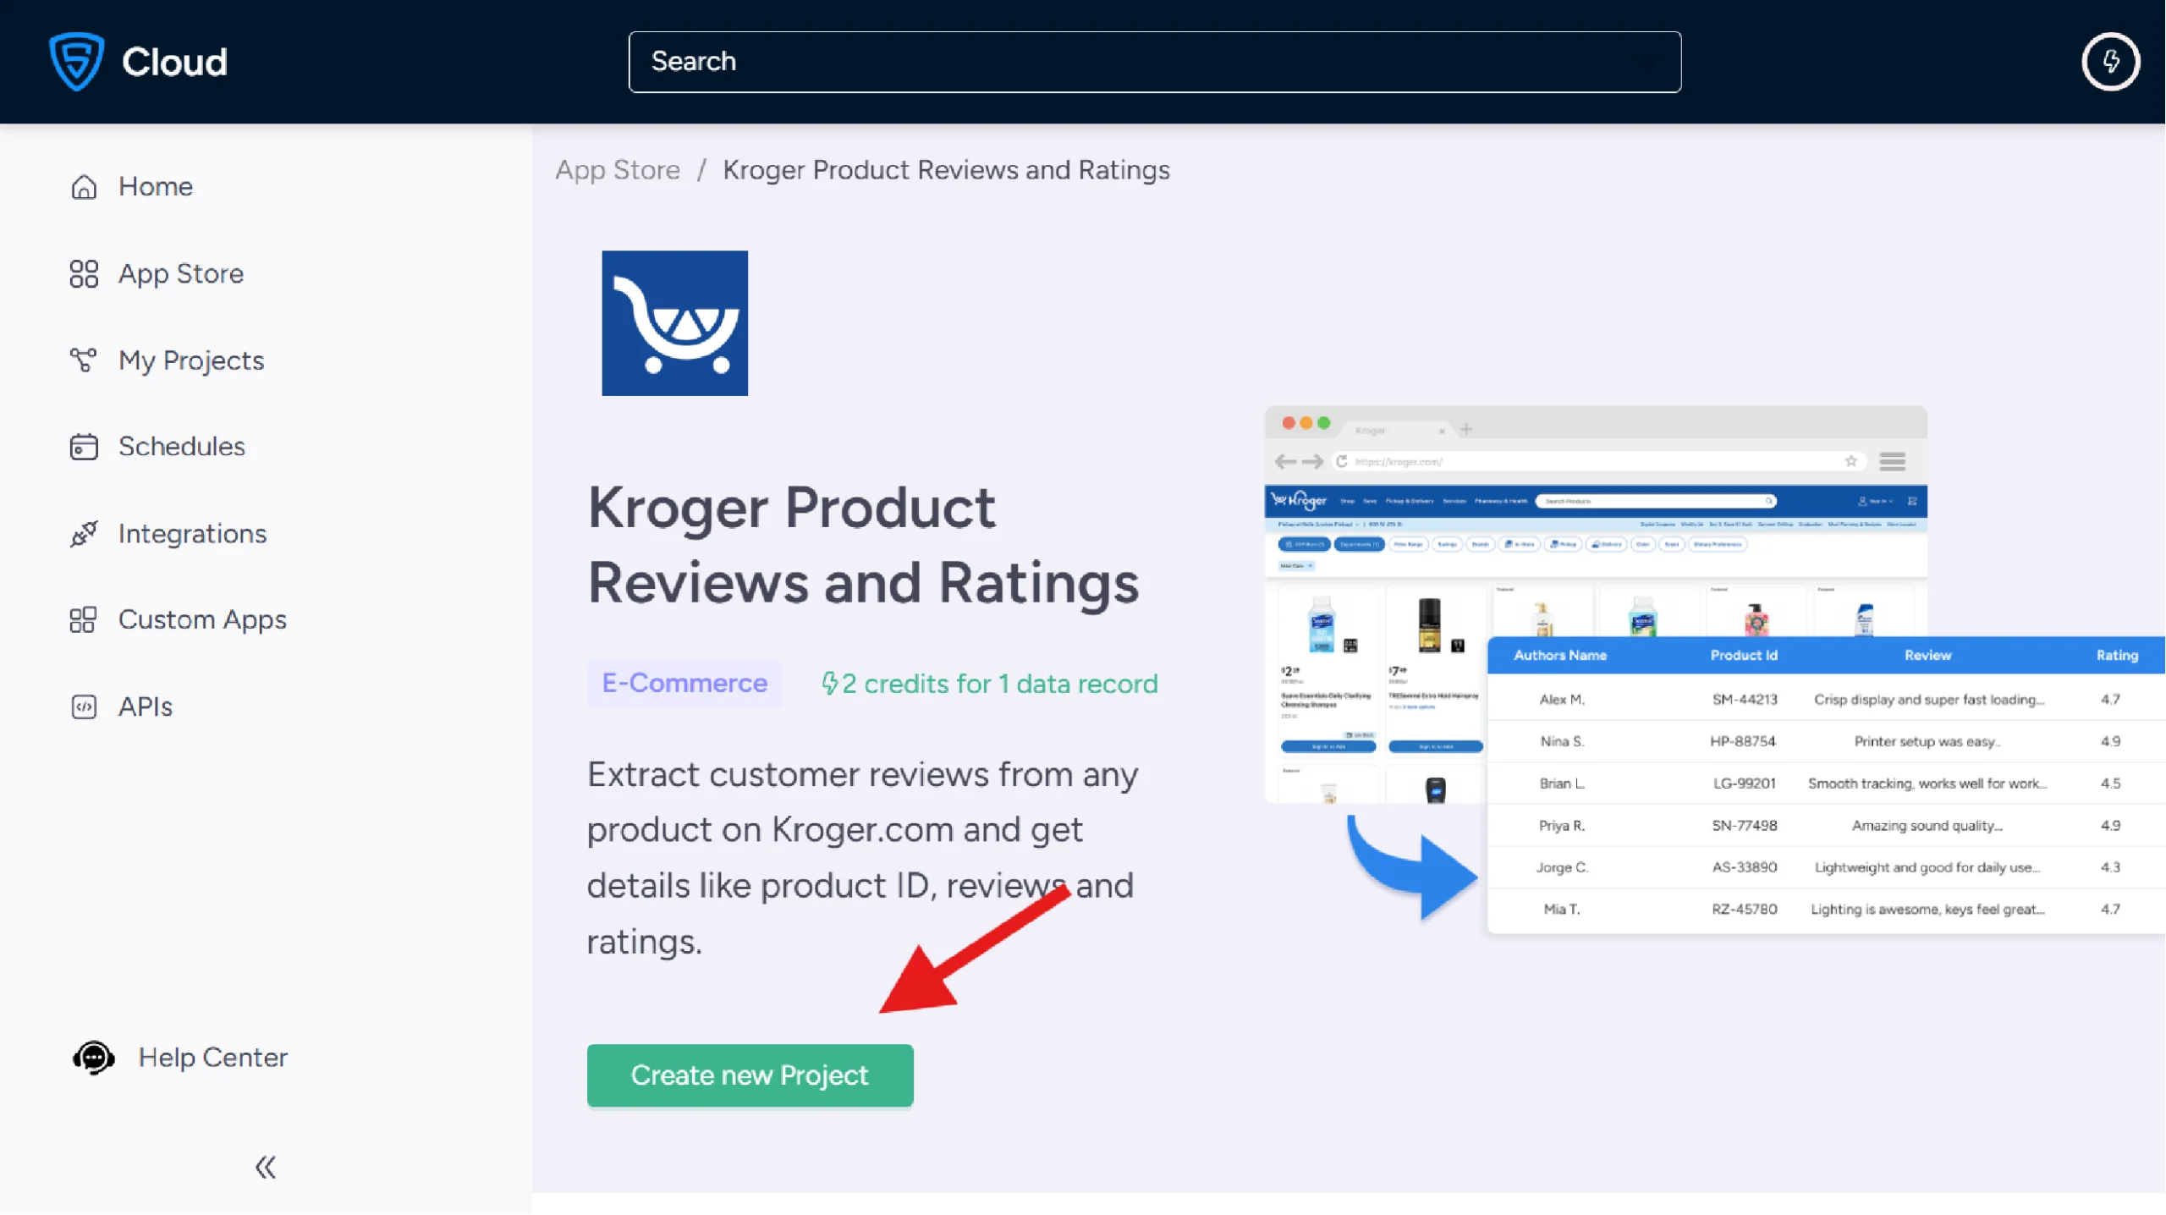Click the Create new Project button
The image size is (2166, 1215).
point(750,1075)
